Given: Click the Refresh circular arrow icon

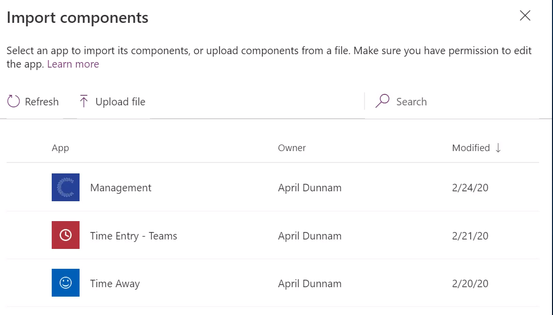Looking at the screenshot, I should [x=13, y=101].
